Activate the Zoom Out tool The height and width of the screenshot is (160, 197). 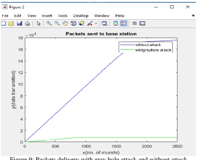click(x=57, y=23)
